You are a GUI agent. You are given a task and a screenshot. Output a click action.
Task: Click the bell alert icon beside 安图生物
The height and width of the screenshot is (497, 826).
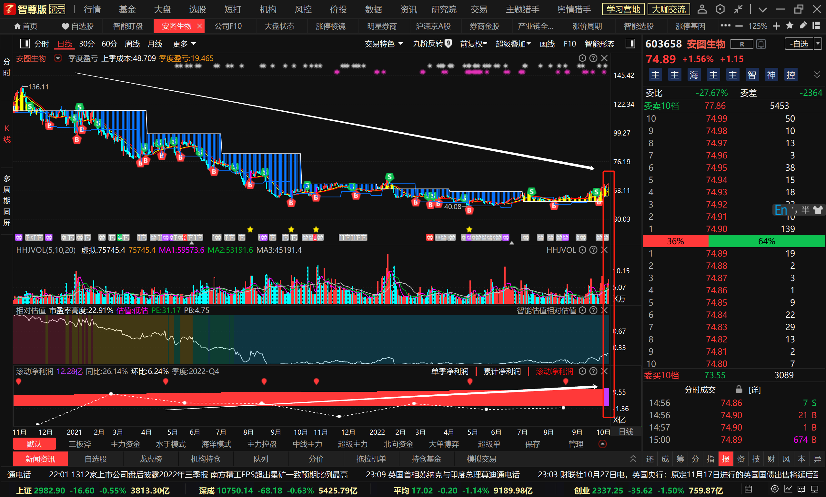761,44
